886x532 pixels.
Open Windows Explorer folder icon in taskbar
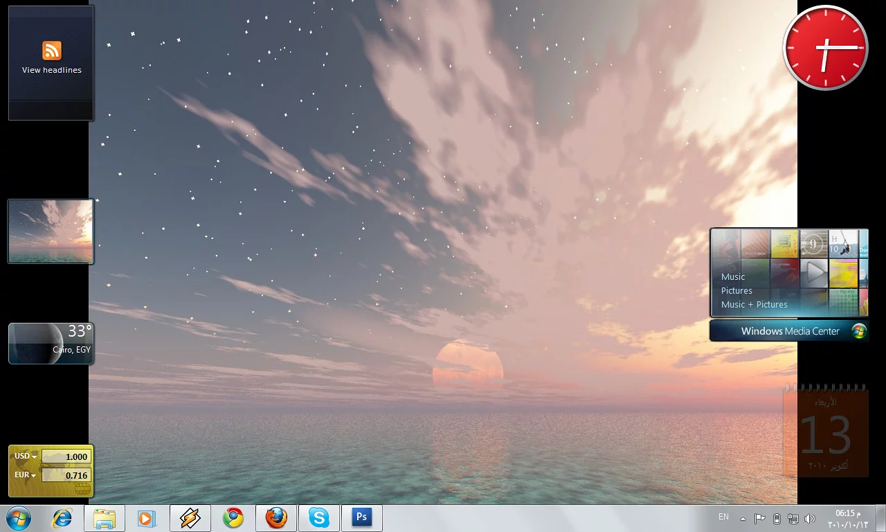[105, 518]
